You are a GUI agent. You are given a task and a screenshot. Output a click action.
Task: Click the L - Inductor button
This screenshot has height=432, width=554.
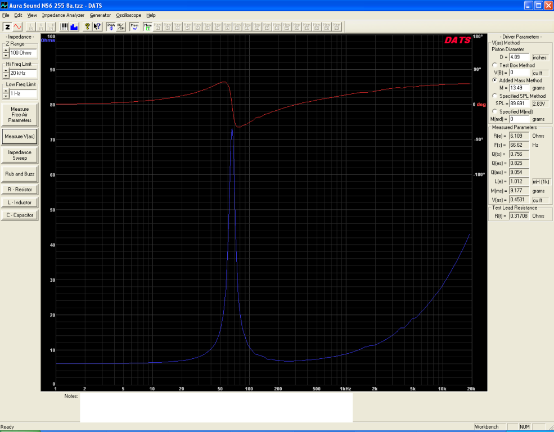click(x=20, y=202)
